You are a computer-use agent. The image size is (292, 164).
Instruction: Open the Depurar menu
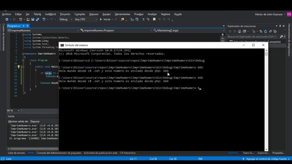tap(94, 14)
